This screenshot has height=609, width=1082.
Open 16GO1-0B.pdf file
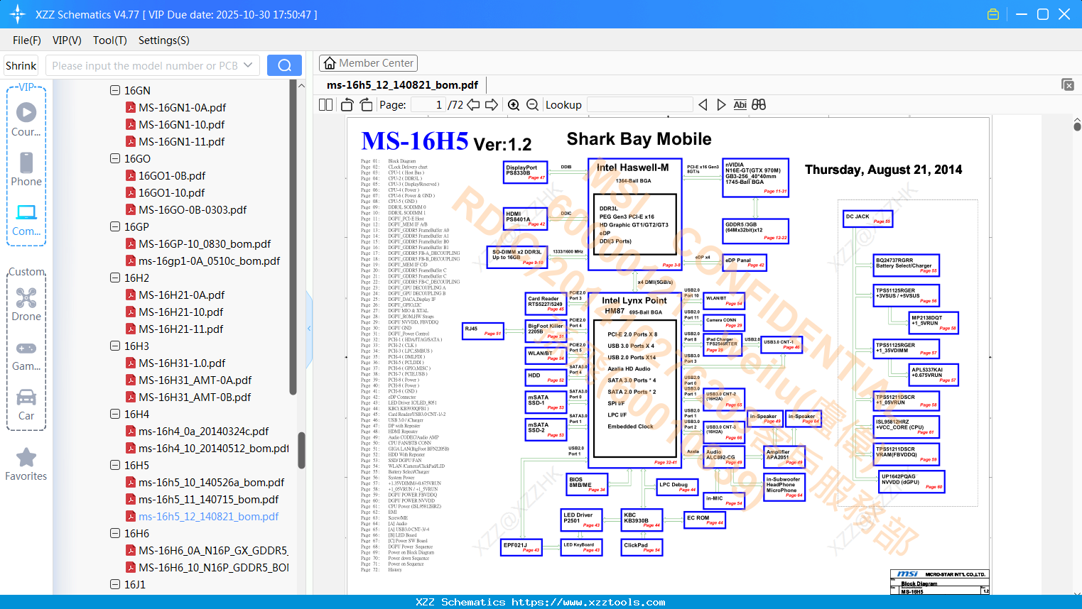click(x=172, y=175)
